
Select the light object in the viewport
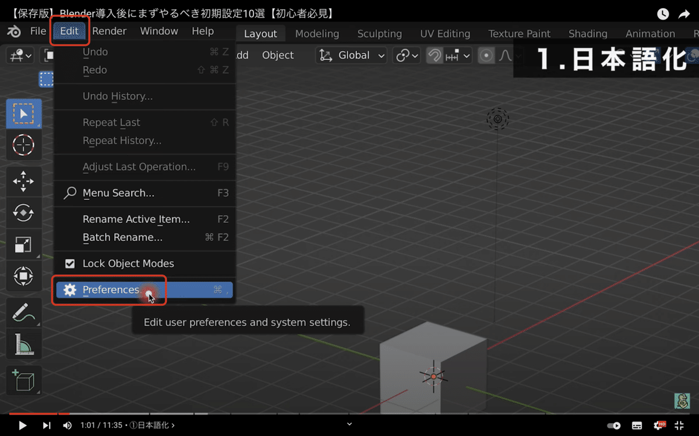[497, 119]
